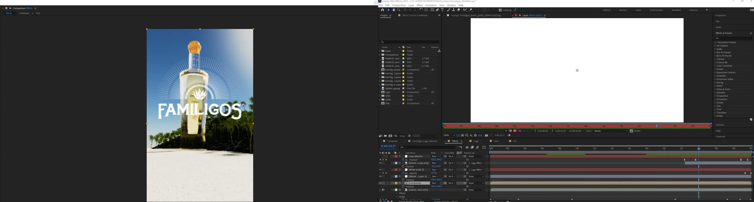Open the Animation menu

431,5
